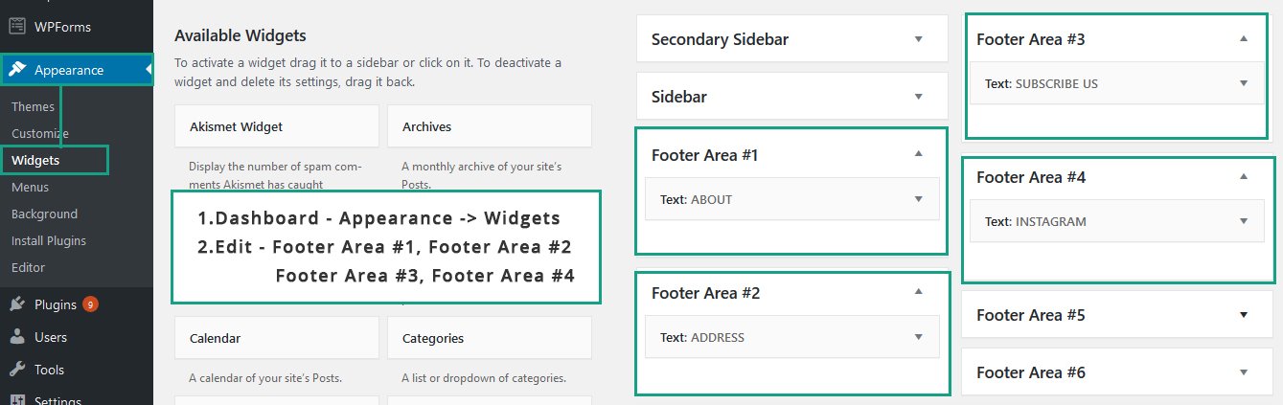Open the Install Plugins link
Screen dimensions: 1283x405
pyautogui.click(x=49, y=240)
